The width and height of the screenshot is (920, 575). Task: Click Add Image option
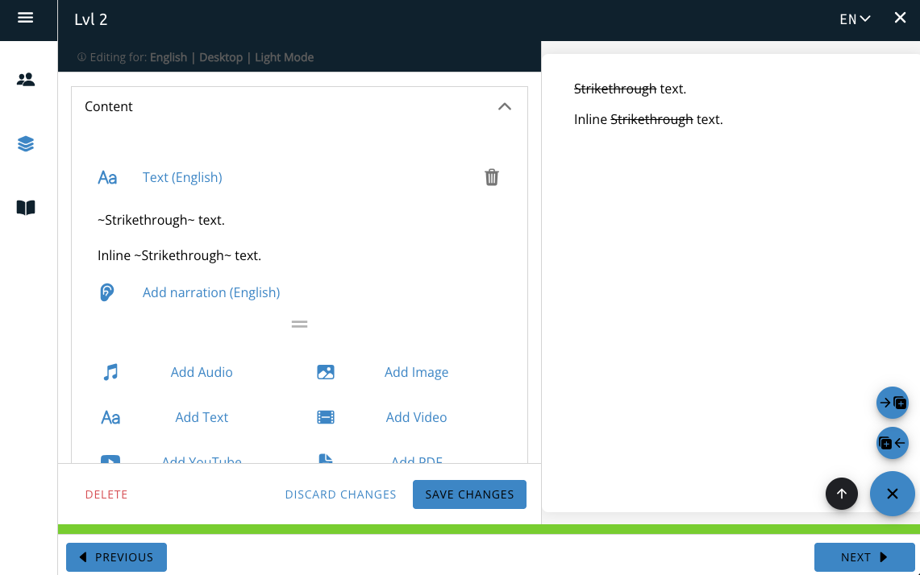click(x=416, y=372)
